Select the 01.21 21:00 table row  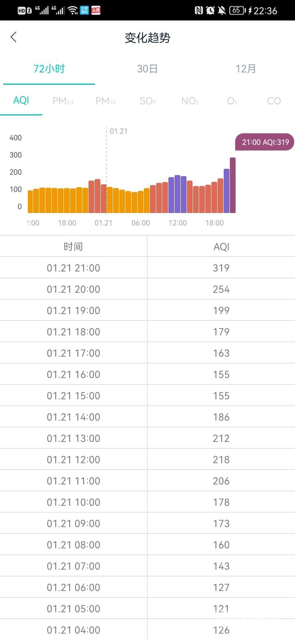tap(147, 268)
